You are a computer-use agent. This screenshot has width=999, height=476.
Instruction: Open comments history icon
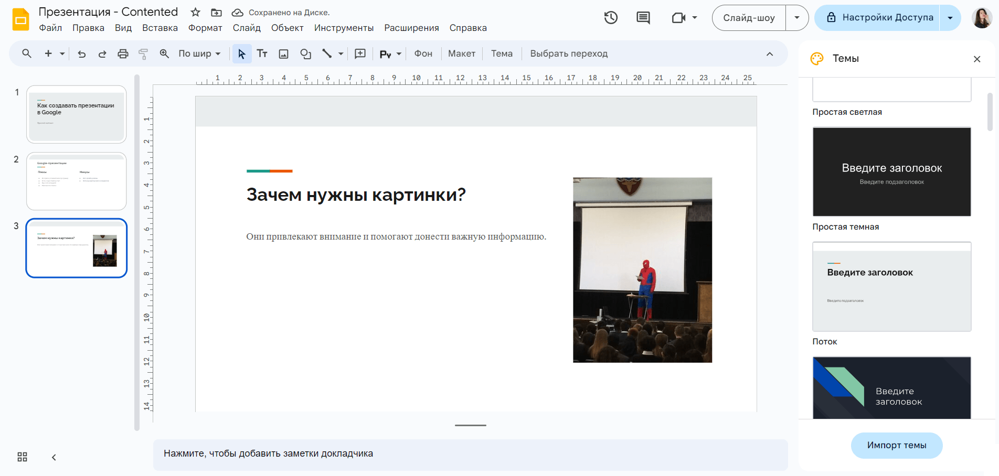pyautogui.click(x=643, y=18)
